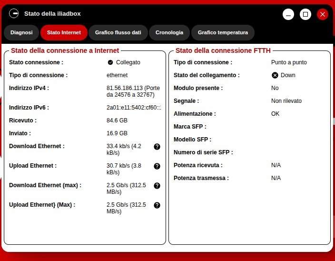Screen dimensions: 335x261
Task: Minimize the Stato della iliadbox window
Action: pyautogui.click(x=288, y=14)
